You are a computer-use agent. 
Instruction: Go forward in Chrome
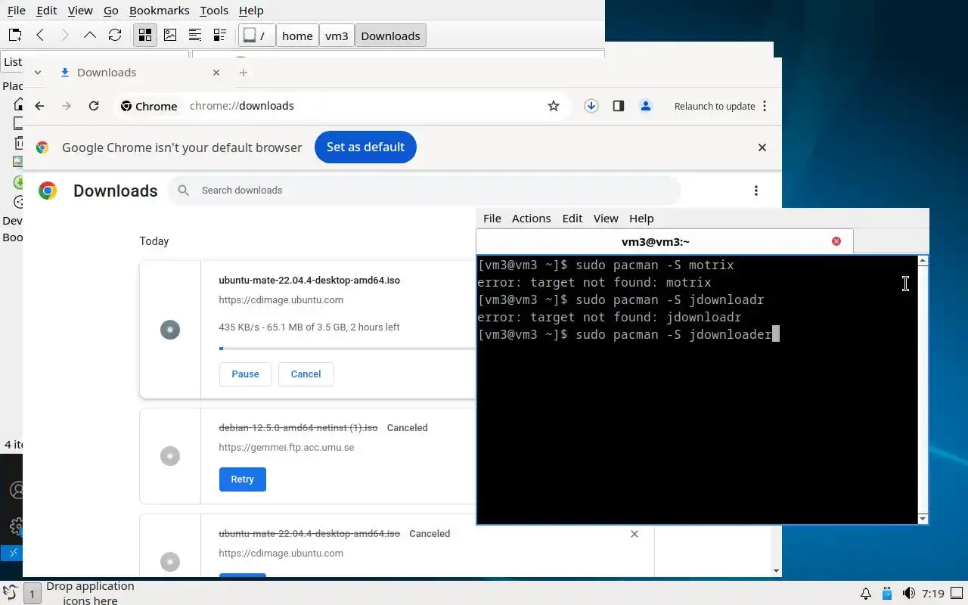pyautogui.click(x=67, y=106)
